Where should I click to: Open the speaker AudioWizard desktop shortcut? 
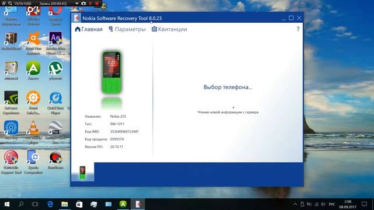11,41
